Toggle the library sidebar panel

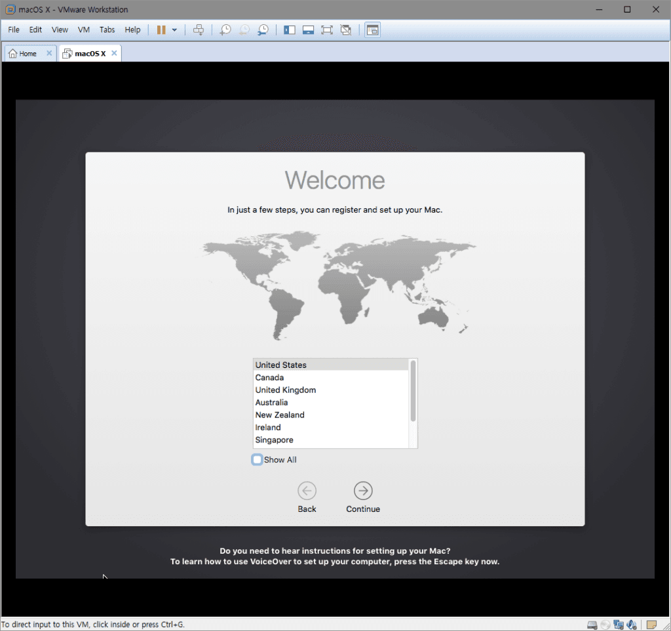pyautogui.click(x=290, y=30)
